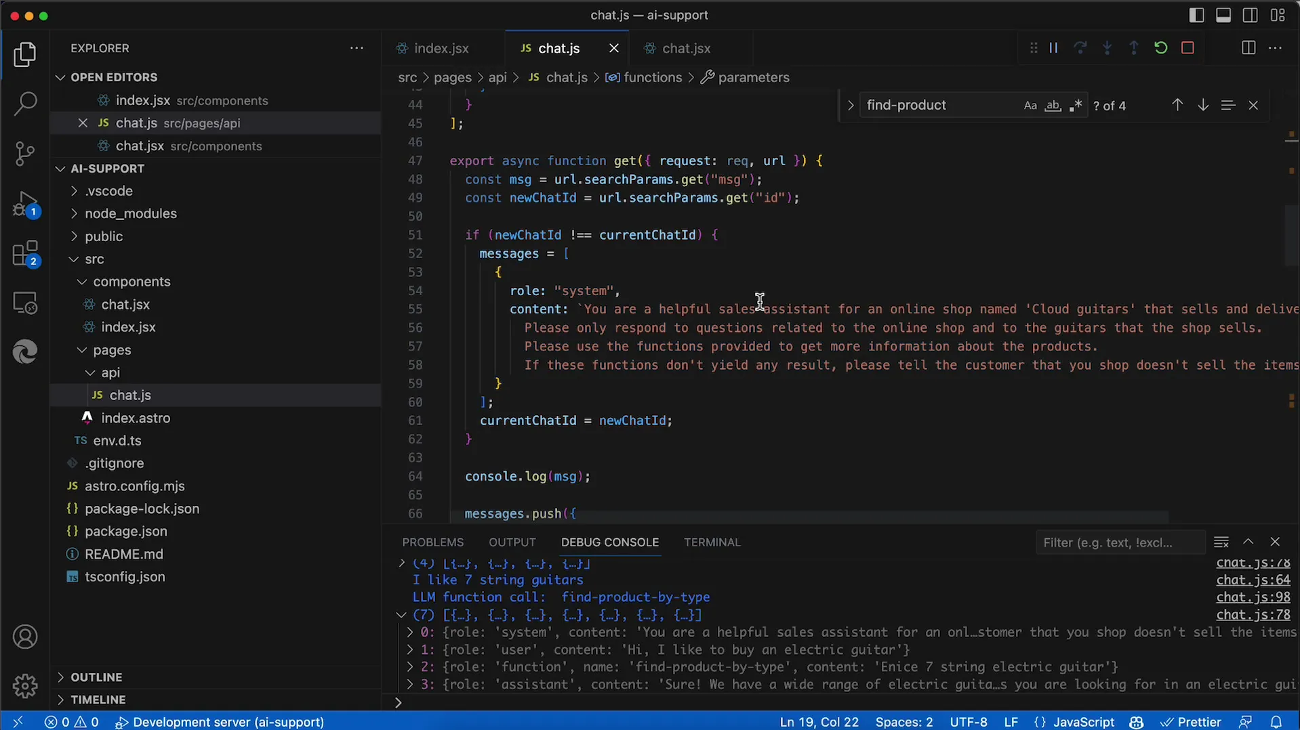This screenshot has width=1300, height=730.
Task: Maximize the bottom panel
Action: 1248,542
